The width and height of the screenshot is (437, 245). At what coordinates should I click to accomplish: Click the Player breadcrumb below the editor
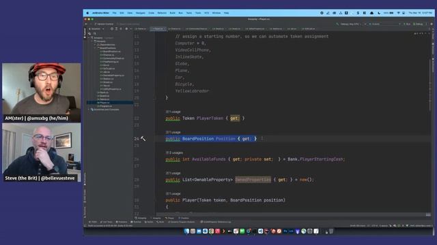[x=169, y=218]
